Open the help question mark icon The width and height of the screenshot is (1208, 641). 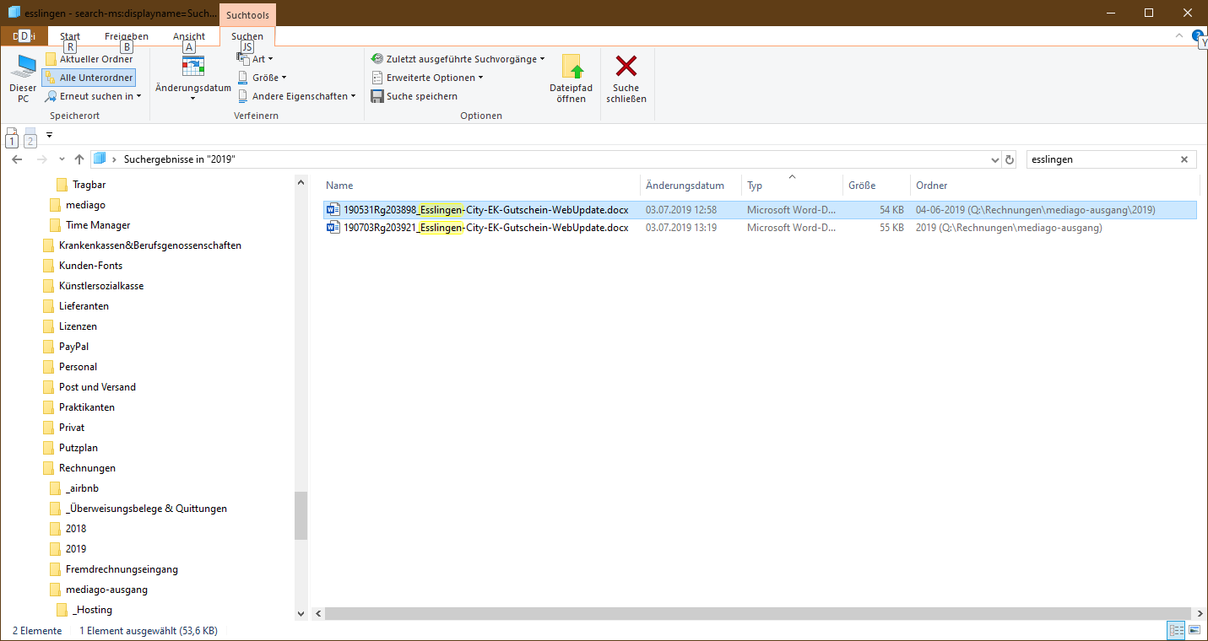coord(1197,35)
